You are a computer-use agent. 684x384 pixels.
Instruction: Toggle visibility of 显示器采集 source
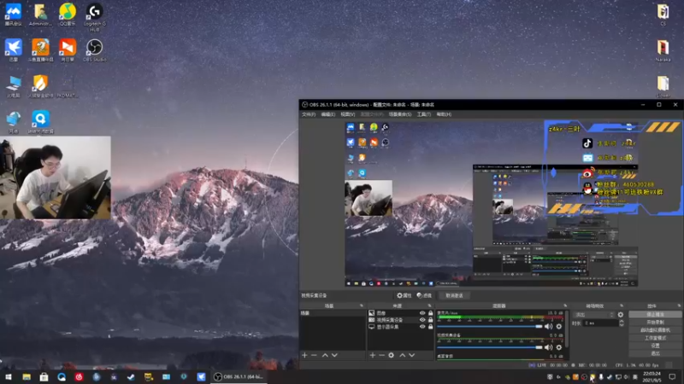pyautogui.click(x=422, y=327)
